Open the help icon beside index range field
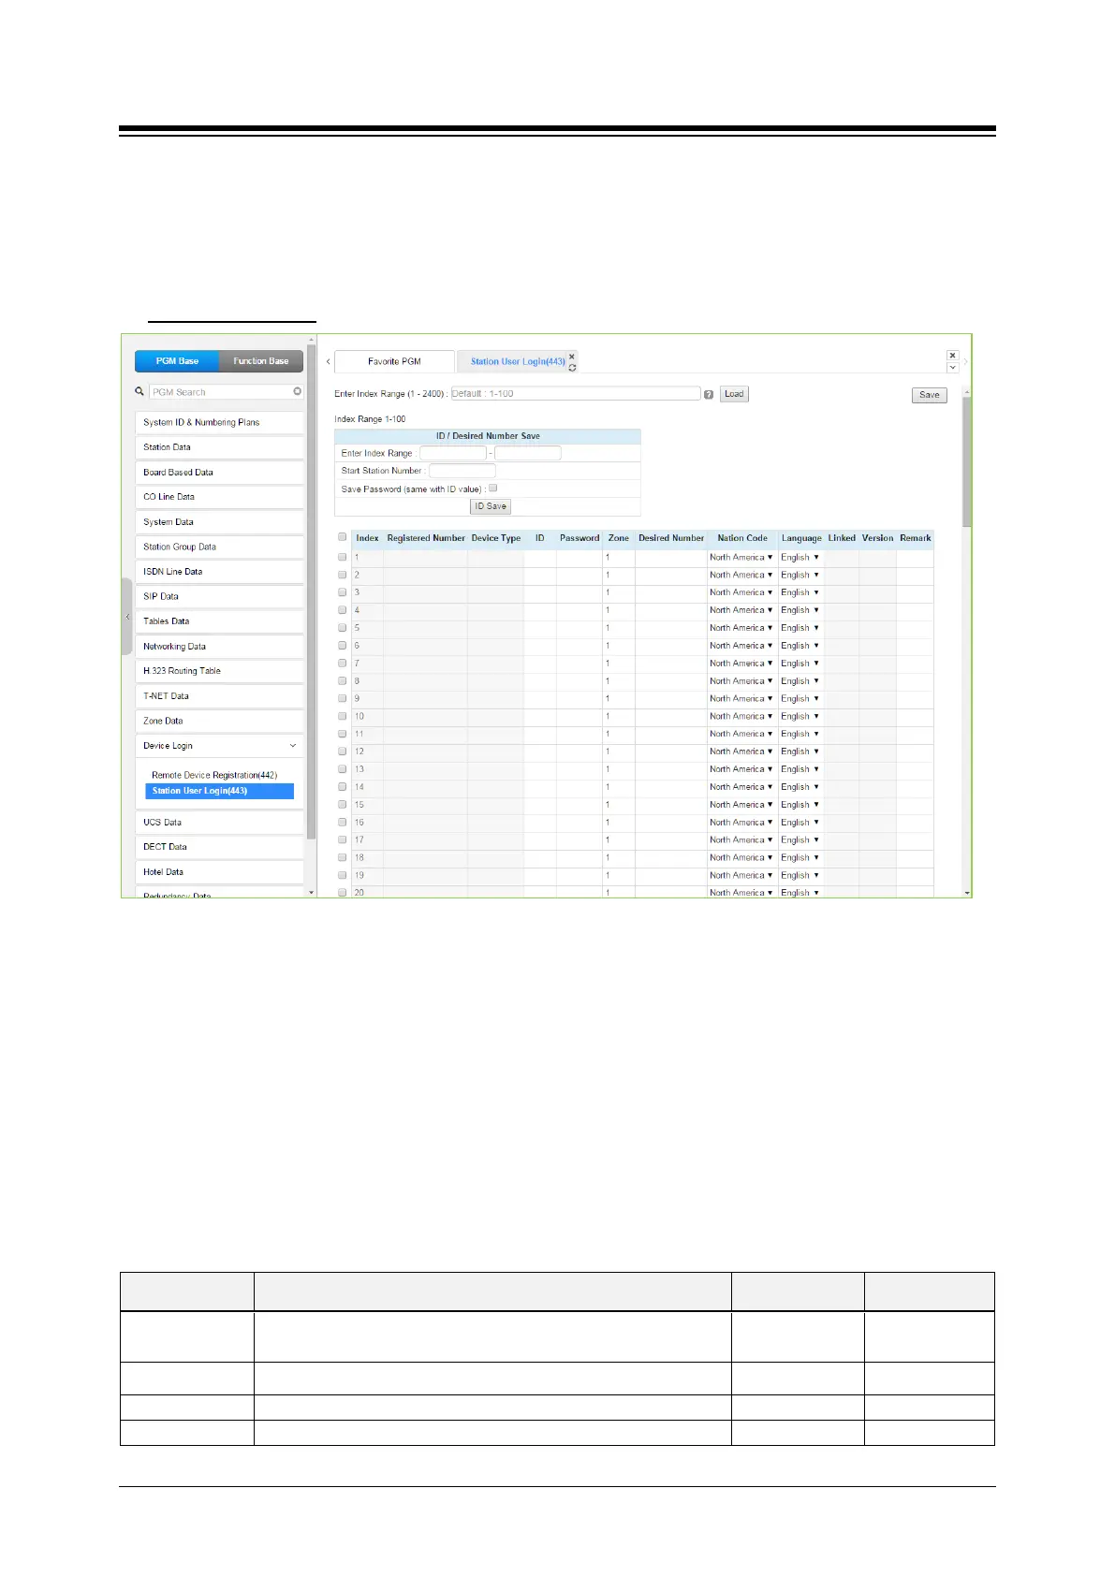This screenshot has width=1115, height=1576. pos(709,394)
